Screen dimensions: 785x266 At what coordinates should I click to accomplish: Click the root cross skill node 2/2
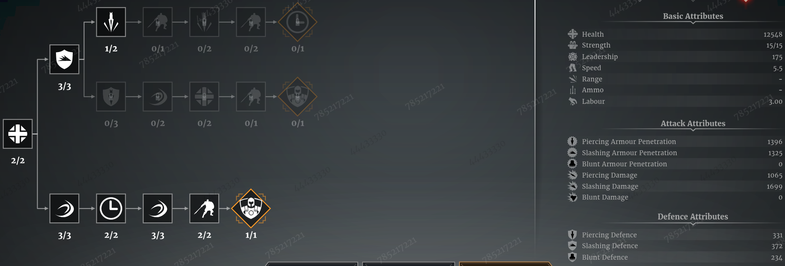(18, 134)
